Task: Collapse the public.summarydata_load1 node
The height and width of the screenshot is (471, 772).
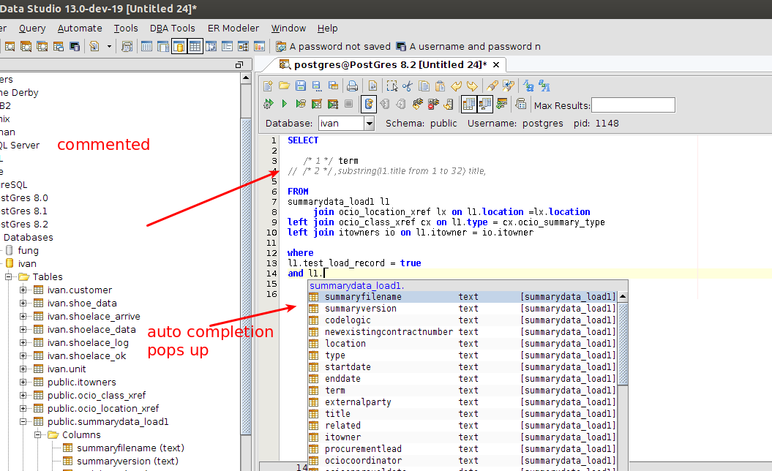Action: click(23, 422)
